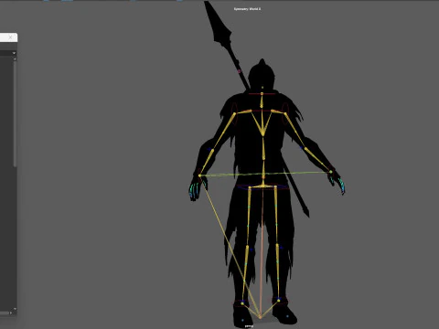Open the dropdown arrow in the left panel
Screen dimensions: 439x329
[x=14, y=53]
